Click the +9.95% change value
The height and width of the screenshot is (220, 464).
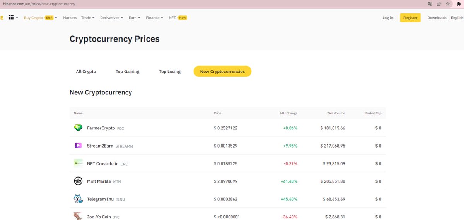click(290, 146)
